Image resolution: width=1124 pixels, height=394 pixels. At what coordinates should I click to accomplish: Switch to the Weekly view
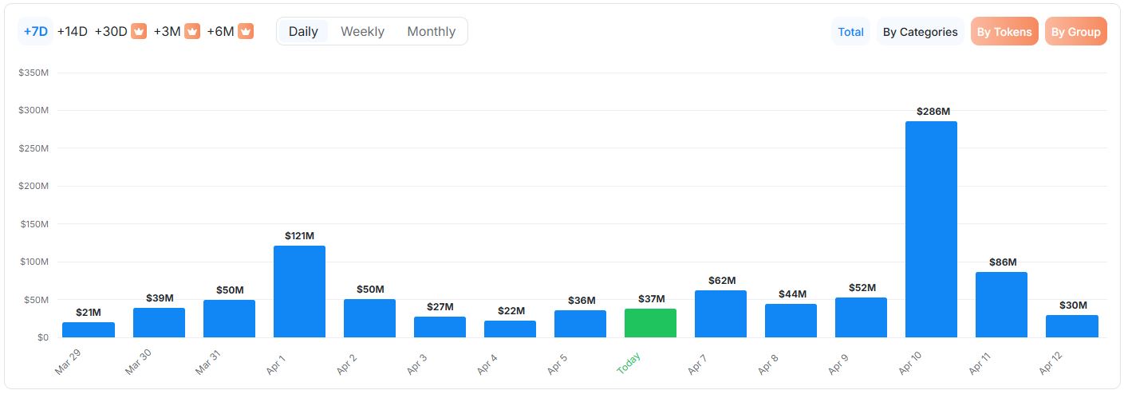(x=362, y=31)
